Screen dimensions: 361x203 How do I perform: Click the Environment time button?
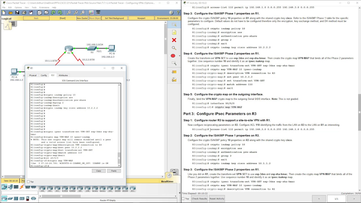[168, 18]
